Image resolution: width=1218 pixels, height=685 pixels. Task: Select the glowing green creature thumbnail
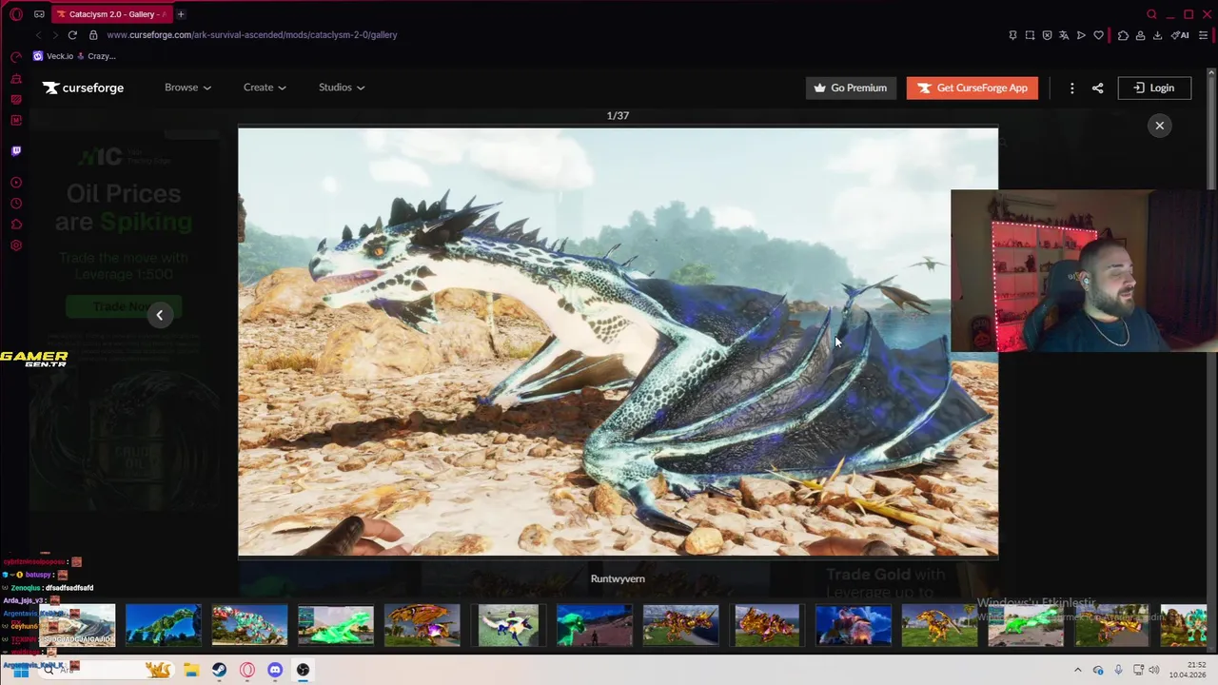(x=336, y=625)
